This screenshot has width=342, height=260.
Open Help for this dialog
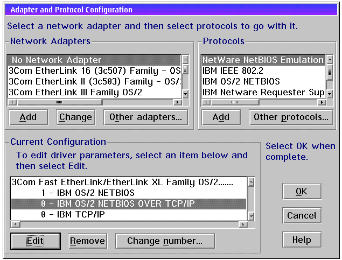pyautogui.click(x=302, y=240)
